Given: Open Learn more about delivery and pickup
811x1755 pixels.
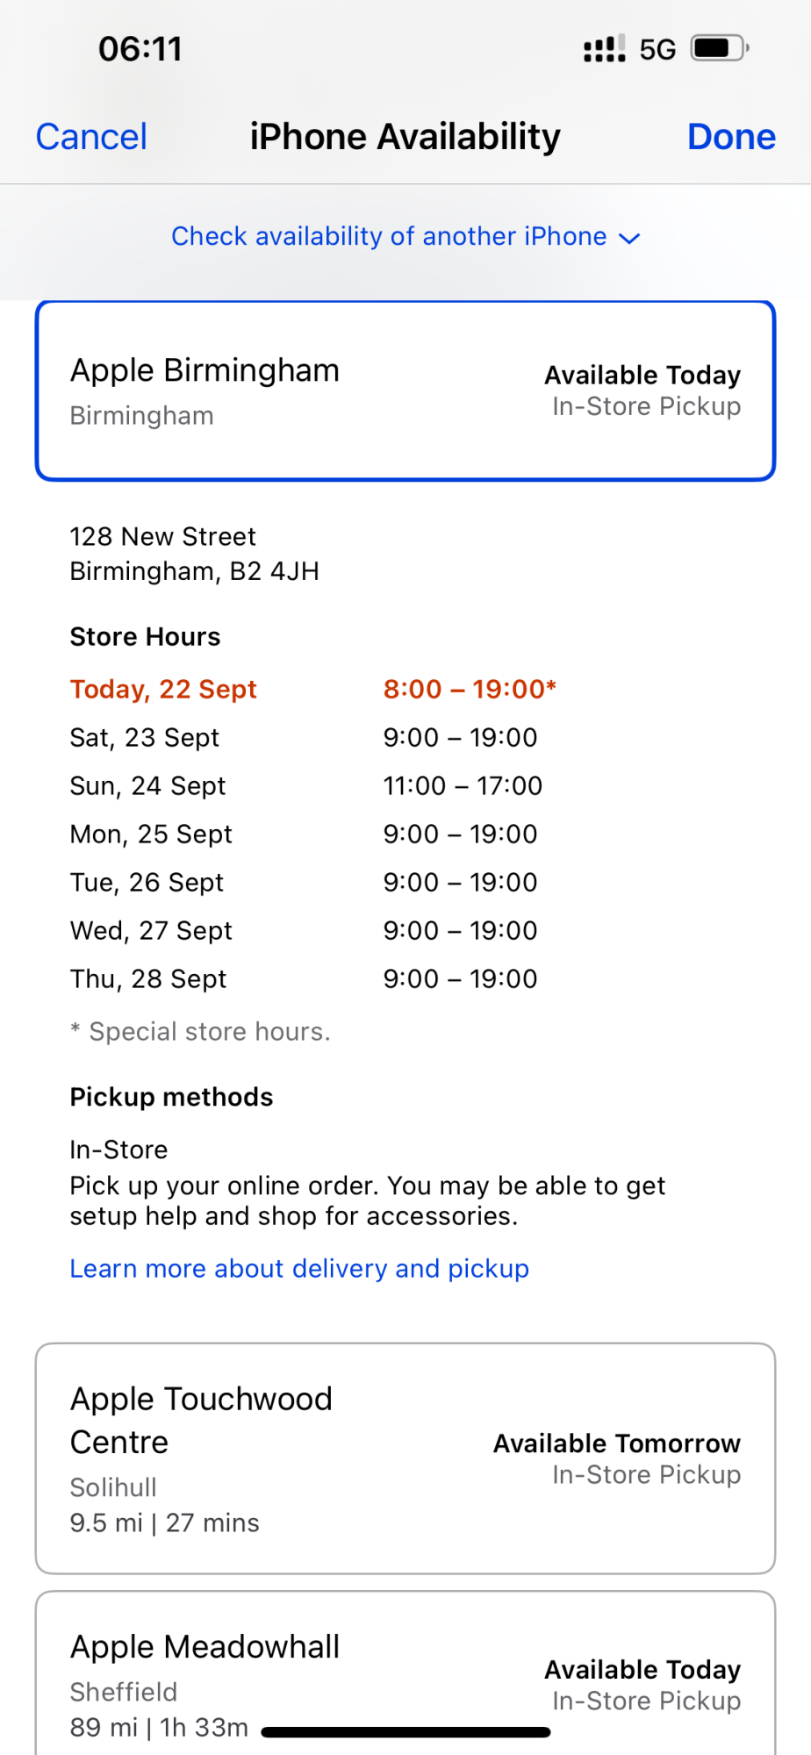Looking at the screenshot, I should pos(299,1269).
